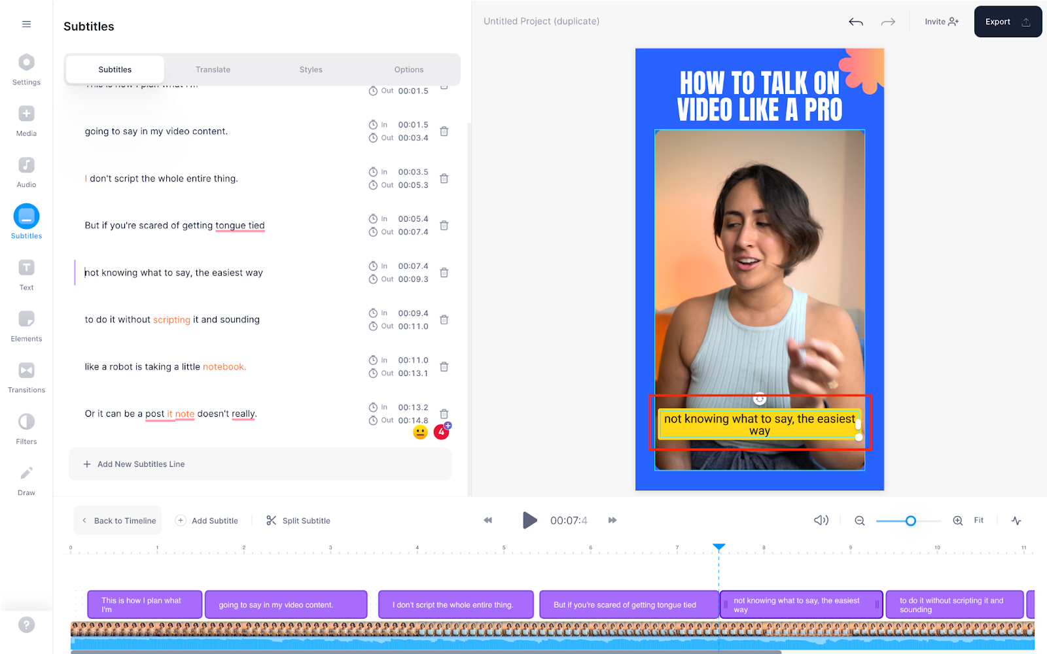Screen dimensions: 1047x654
Task: Delete the 'Or it can be a post it note' line
Action: click(x=444, y=414)
